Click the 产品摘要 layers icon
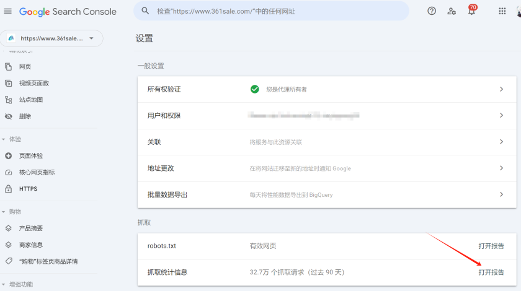 tap(8, 228)
